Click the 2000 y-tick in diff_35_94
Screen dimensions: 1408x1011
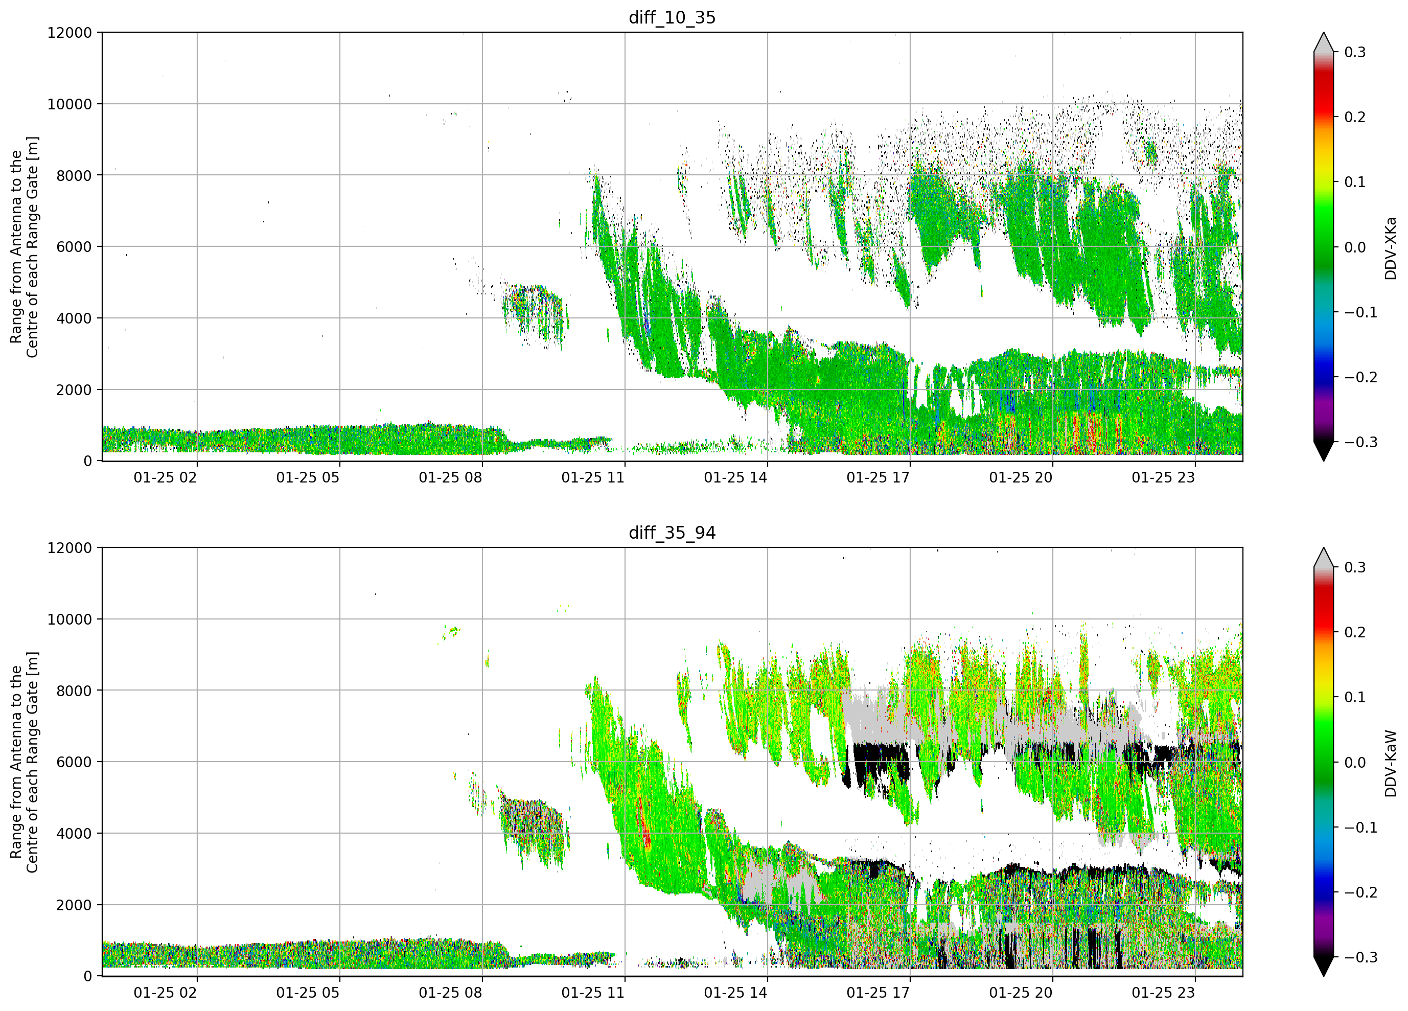[74, 905]
